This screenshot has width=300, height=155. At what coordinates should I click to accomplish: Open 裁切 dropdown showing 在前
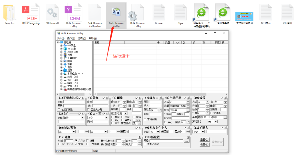pos(122,113)
